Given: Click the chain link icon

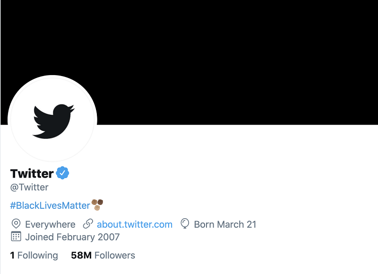Looking at the screenshot, I should (x=88, y=224).
